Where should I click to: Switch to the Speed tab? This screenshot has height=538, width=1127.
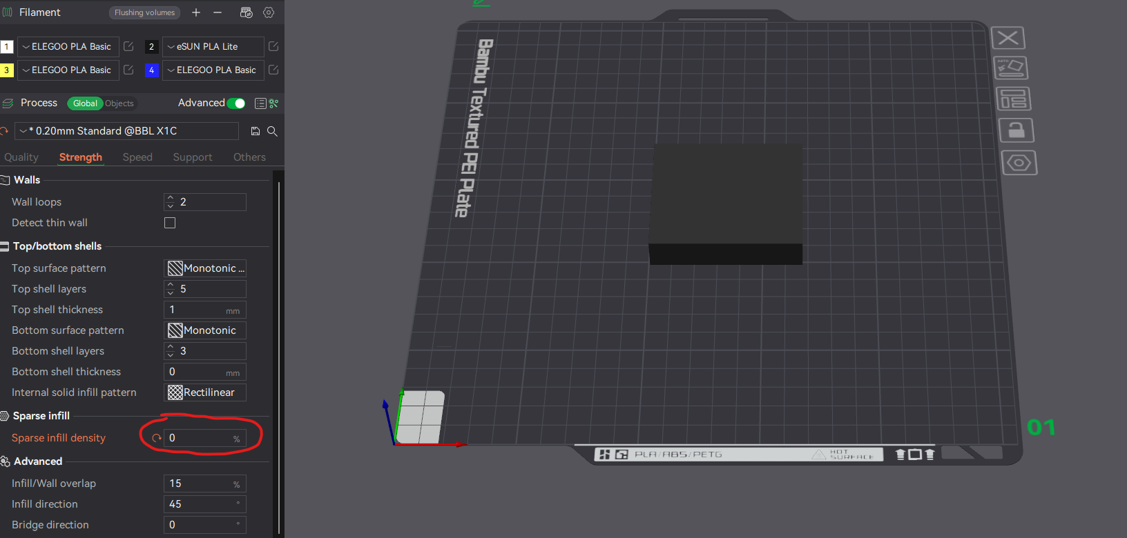pos(137,157)
